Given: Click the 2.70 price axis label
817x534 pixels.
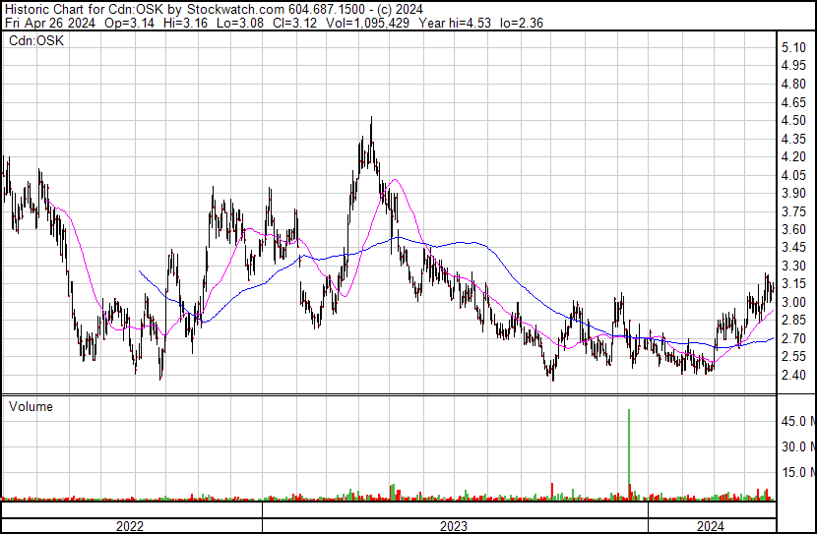Looking at the screenshot, I should pyautogui.click(x=793, y=338).
